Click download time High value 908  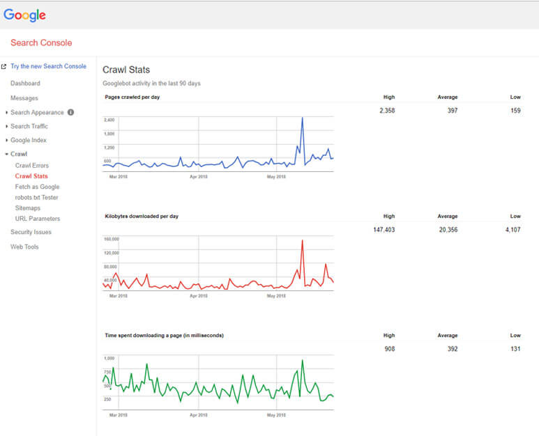[x=390, y=349]
